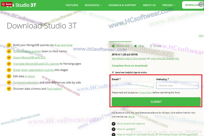Open the FAQ link

point(201,36)
